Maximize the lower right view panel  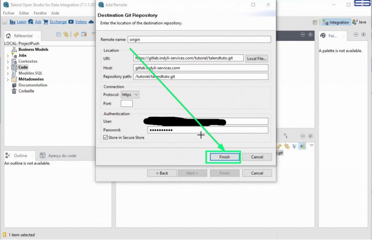coord(310,136)
